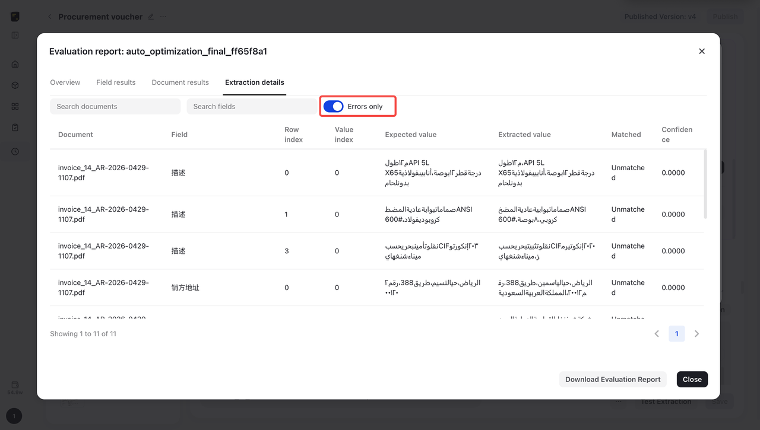Switch to the Overview tab
The image size is (760, 430).
[65, 82]
